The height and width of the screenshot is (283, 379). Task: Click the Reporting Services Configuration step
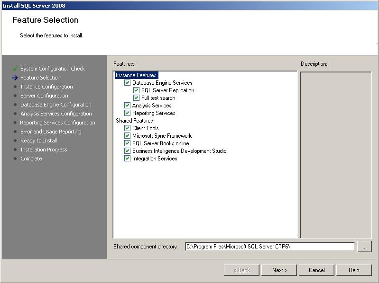pyautogui.click(x=57, y=123)
